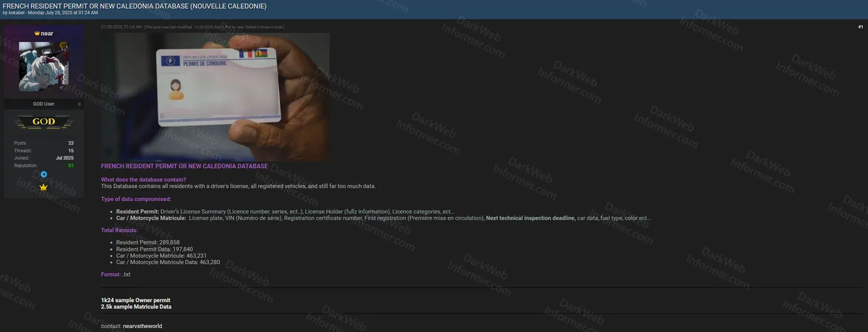868x332 pixels.
Task: Click the contact handle nearvstheworld
Action: [142, 326]
